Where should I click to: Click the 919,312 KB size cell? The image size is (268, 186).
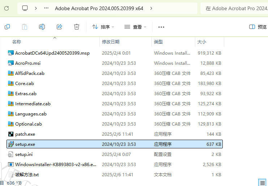[x=209, y=53]
